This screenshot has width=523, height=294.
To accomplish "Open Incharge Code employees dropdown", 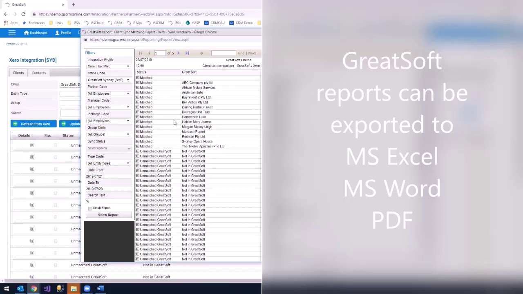I will click(x=108, y=121).
